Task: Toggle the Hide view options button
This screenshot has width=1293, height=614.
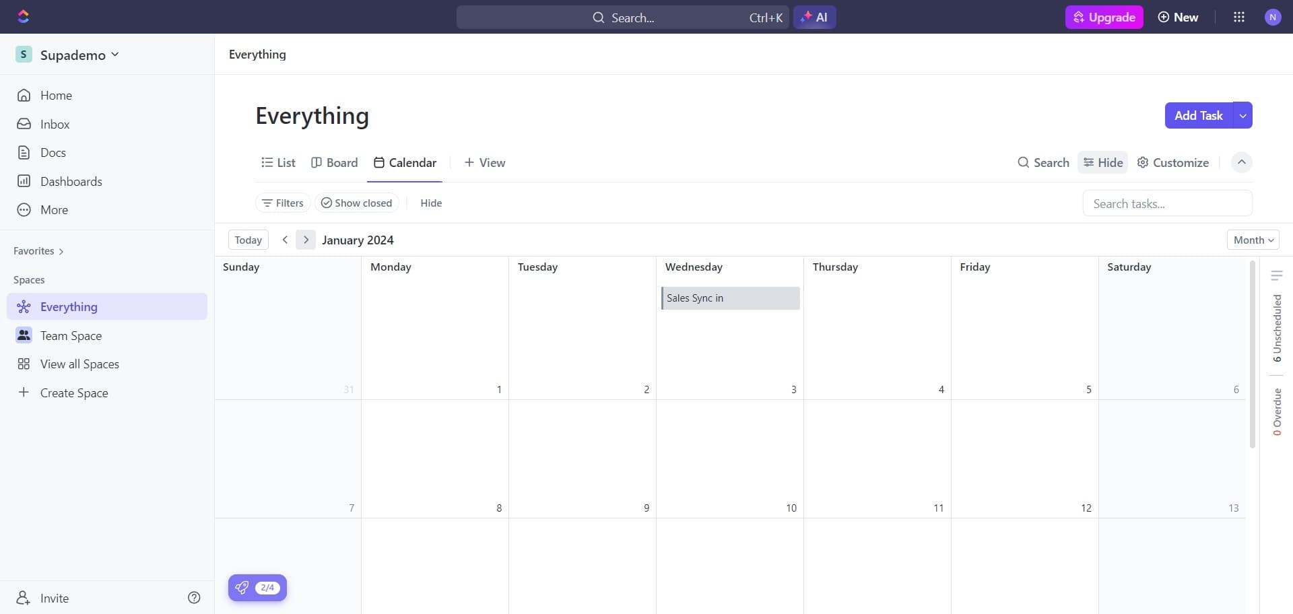Action: [1102, 163]
